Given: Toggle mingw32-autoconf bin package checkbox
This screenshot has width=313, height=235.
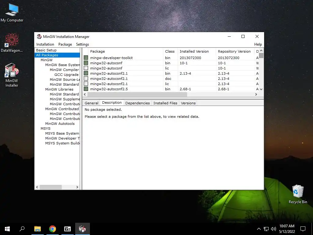Looking at the screenshot, I should [86, 63].
